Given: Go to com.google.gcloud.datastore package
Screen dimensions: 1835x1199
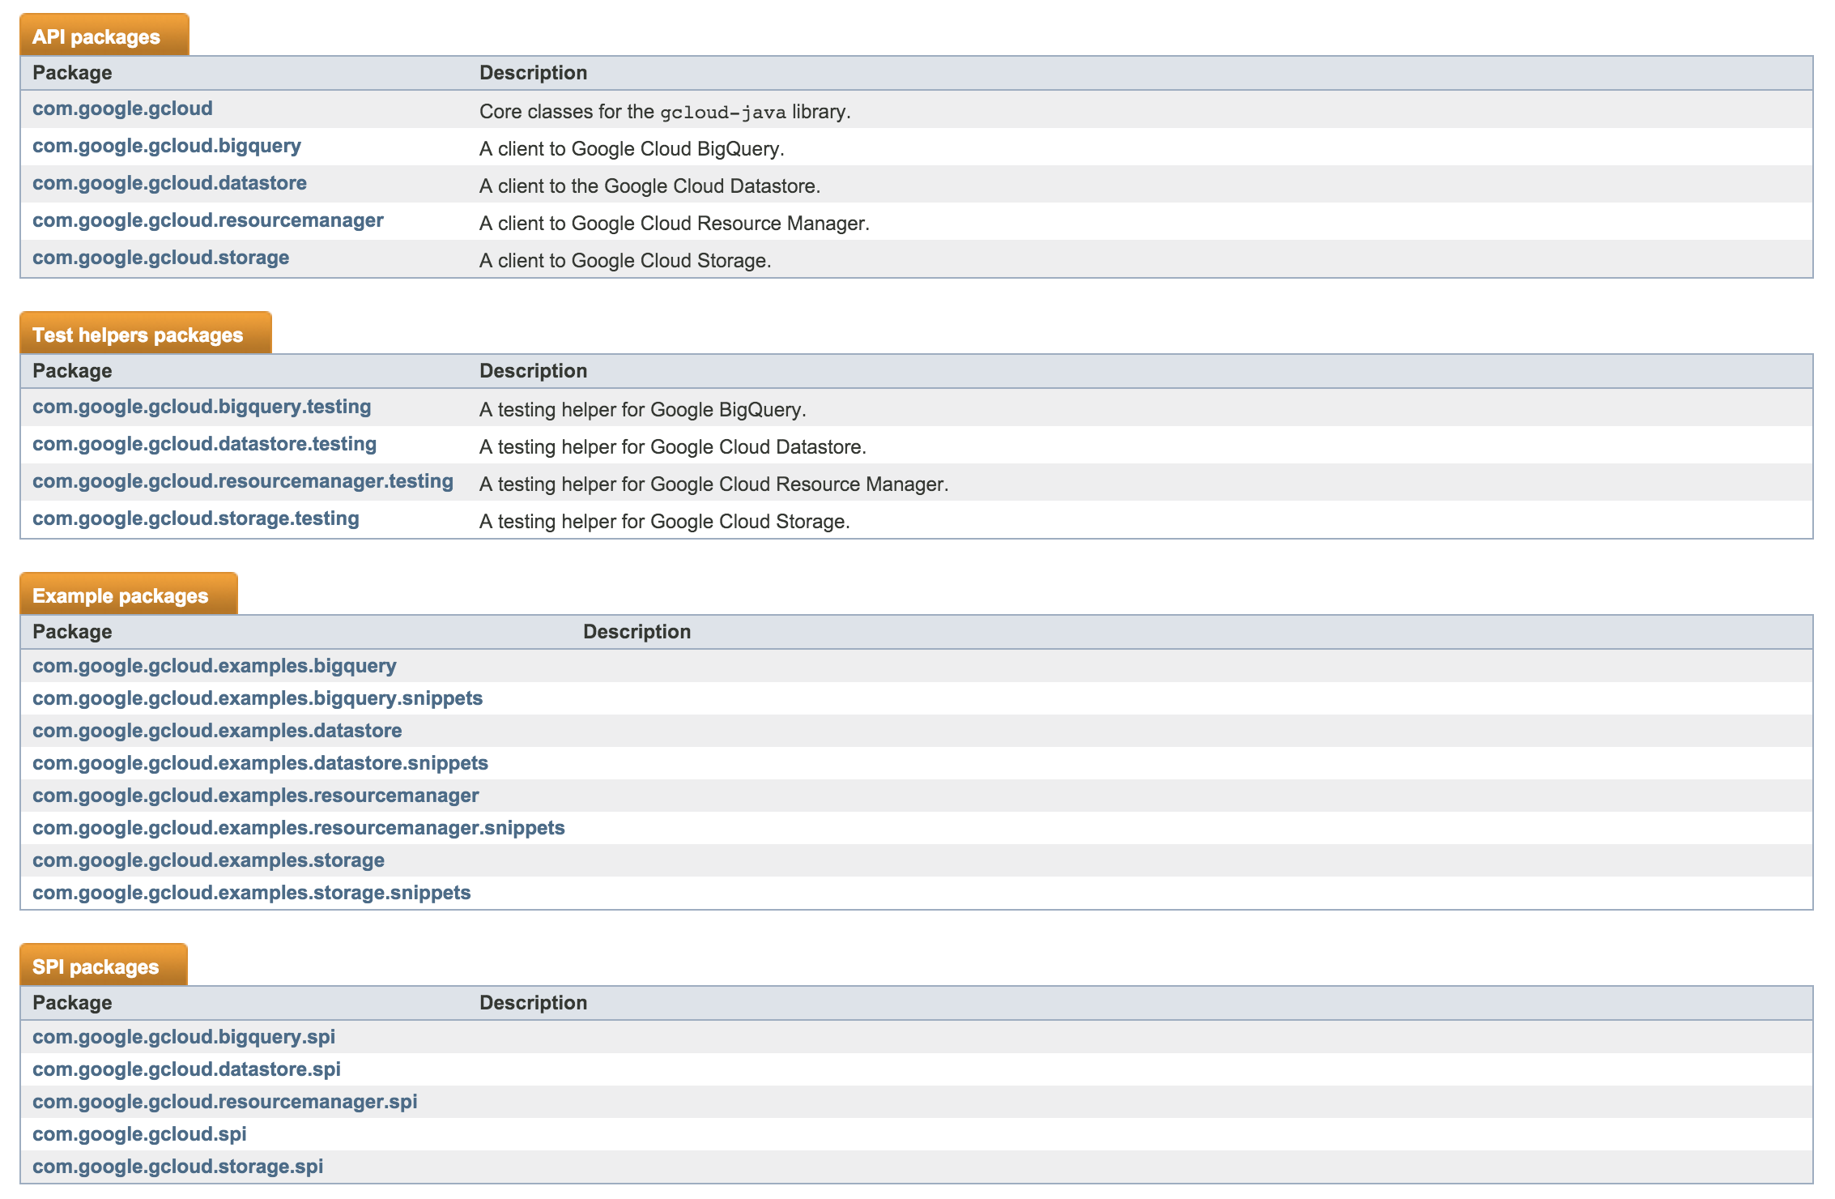Looking at the screenshot, I should pyautogui.click(x=169, y=183).
